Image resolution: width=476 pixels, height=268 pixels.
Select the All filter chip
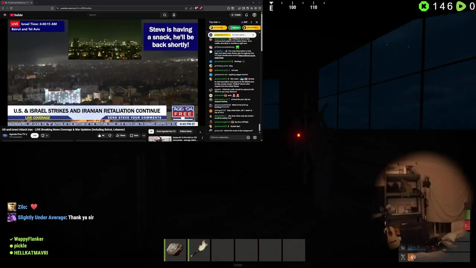pyautogui.click(x=151, y=131)
